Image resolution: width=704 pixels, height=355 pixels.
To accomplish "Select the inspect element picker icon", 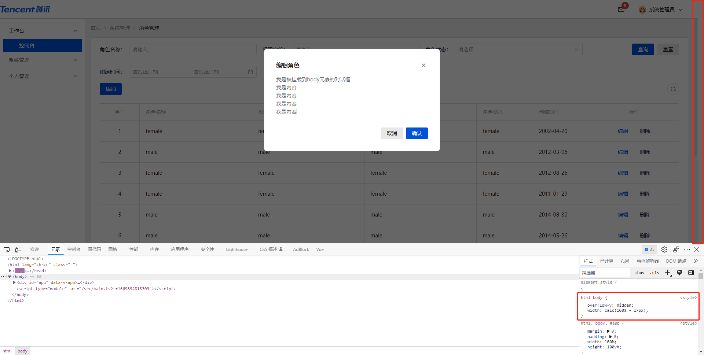I will (x=6, y=249).
